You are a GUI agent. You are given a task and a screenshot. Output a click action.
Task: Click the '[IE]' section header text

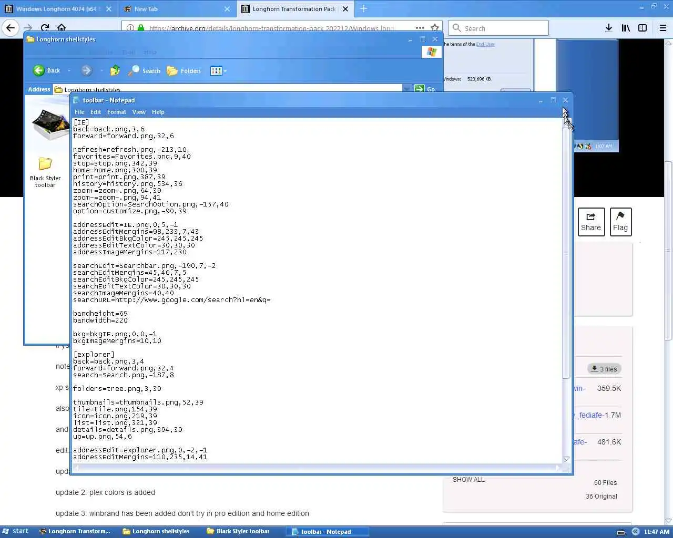pyautogui.click(x=81, y=122)
